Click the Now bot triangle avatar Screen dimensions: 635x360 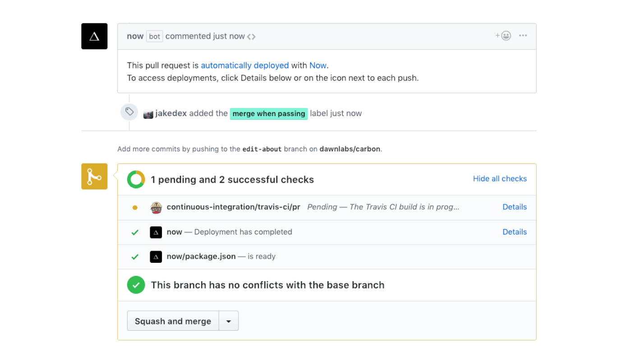(94, 36)
